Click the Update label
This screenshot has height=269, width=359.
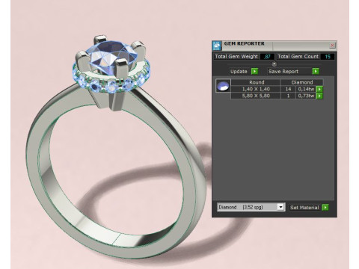pos(239,72)
